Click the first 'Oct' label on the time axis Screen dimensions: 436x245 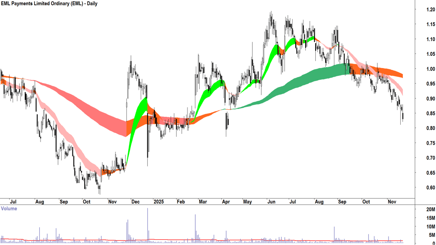[x=86, y=201]
